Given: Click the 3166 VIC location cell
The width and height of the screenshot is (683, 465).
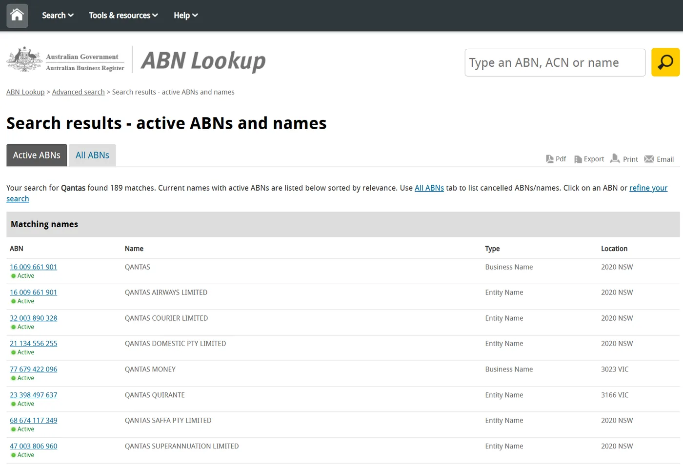Looking at the screenshot, I should point(615,395).
